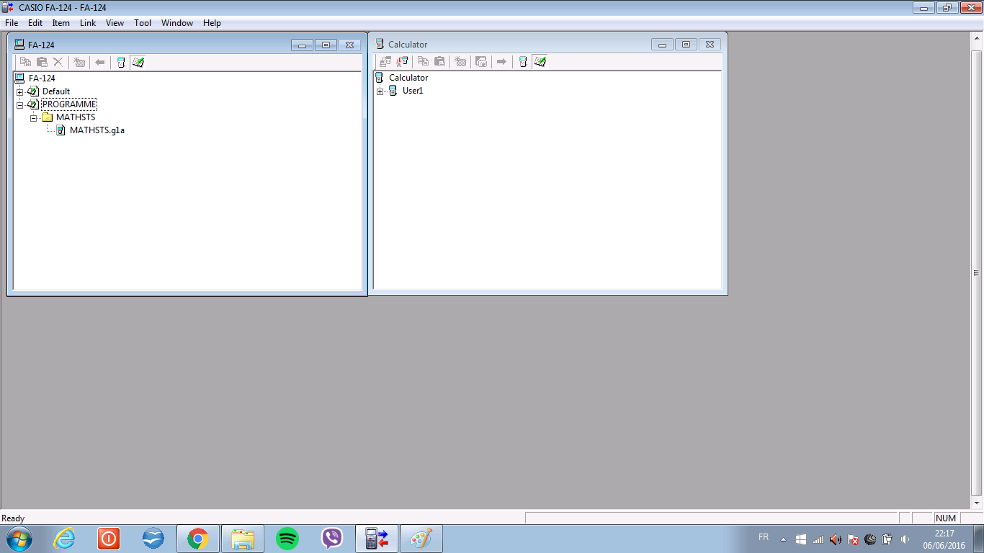This screenshot has height=553, width=984.
Task: Open Viber from the taskbar
Action: click(332, 539)
